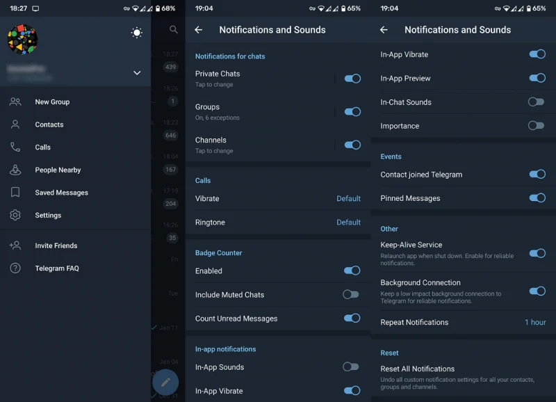Enable Include Muted Chats switch
This screenshot has width=556, height=402.
[351, 294]
